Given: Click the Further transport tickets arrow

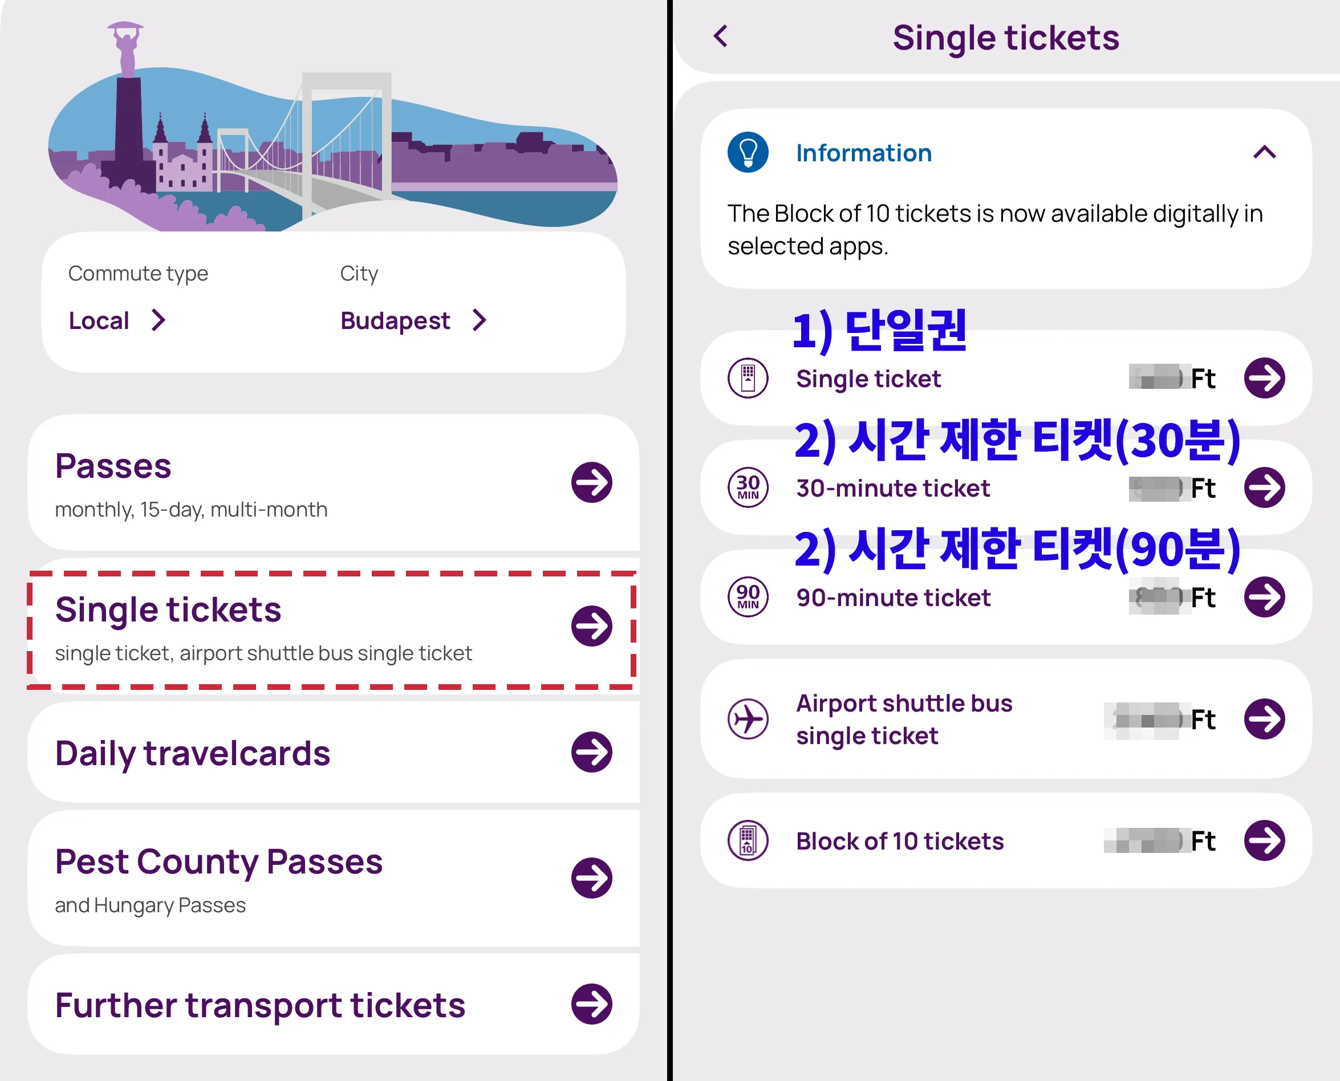Looking at the screenshot, I should click(591, 1004).
